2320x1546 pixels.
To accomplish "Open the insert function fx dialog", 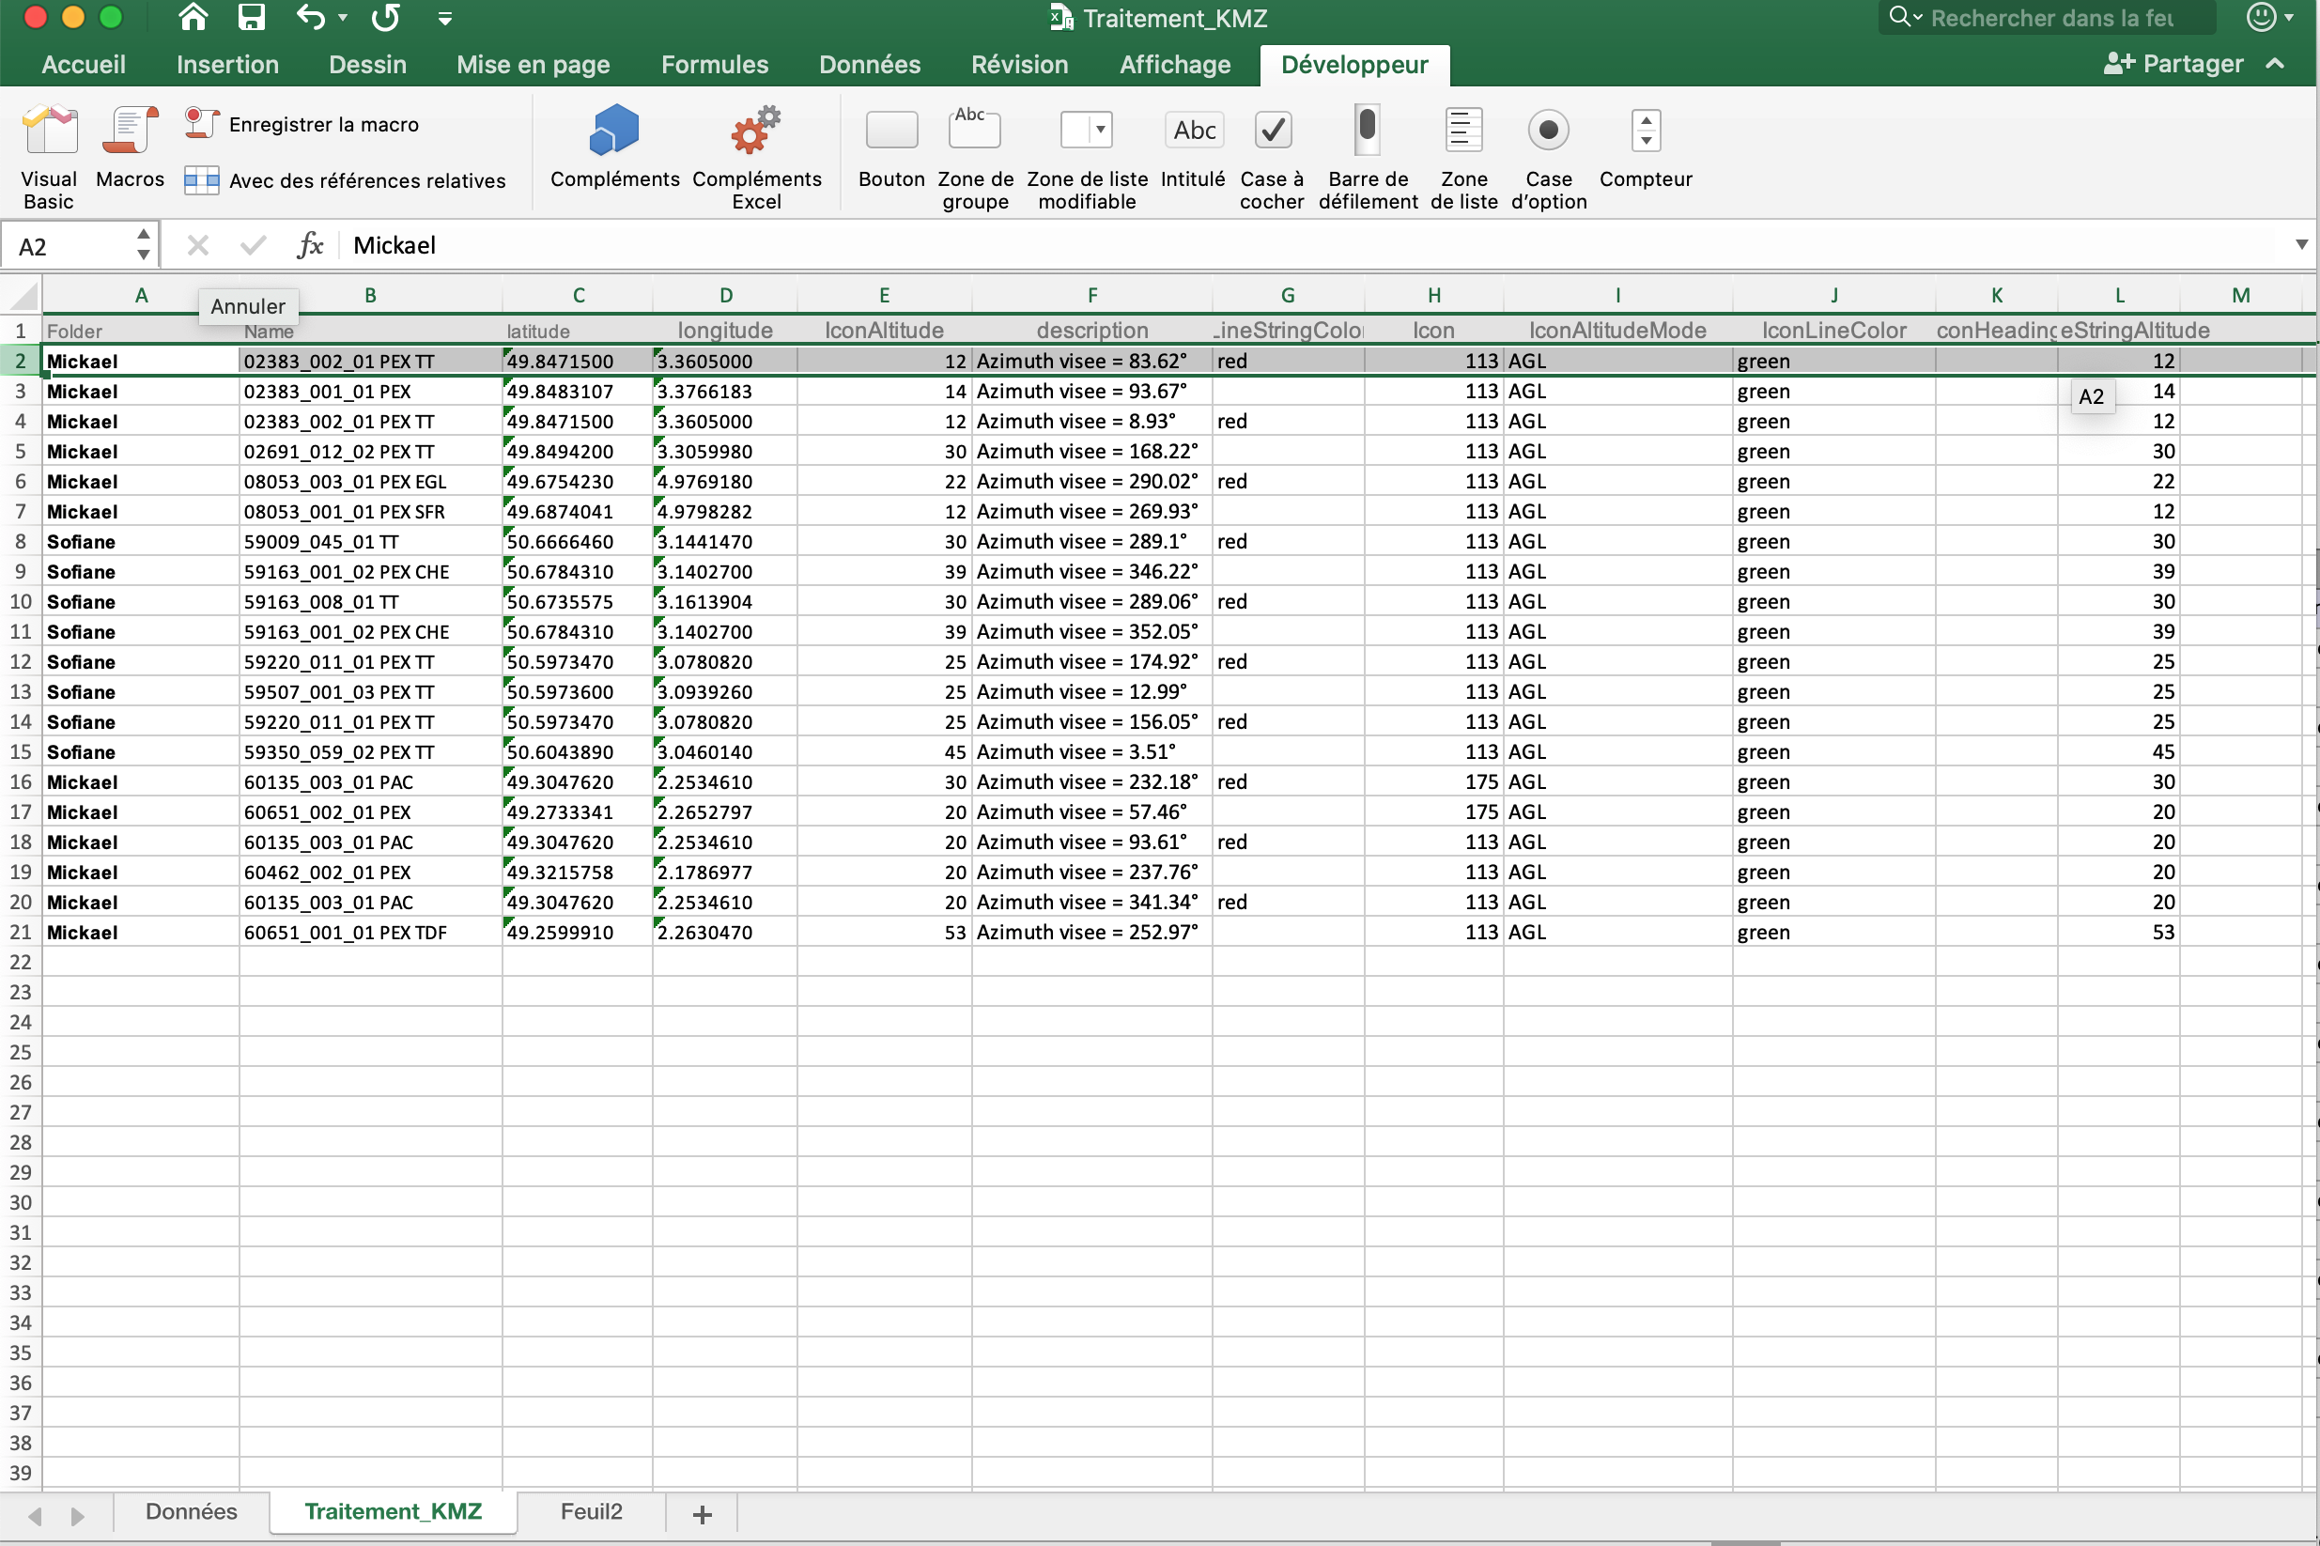I will point(310,245).
